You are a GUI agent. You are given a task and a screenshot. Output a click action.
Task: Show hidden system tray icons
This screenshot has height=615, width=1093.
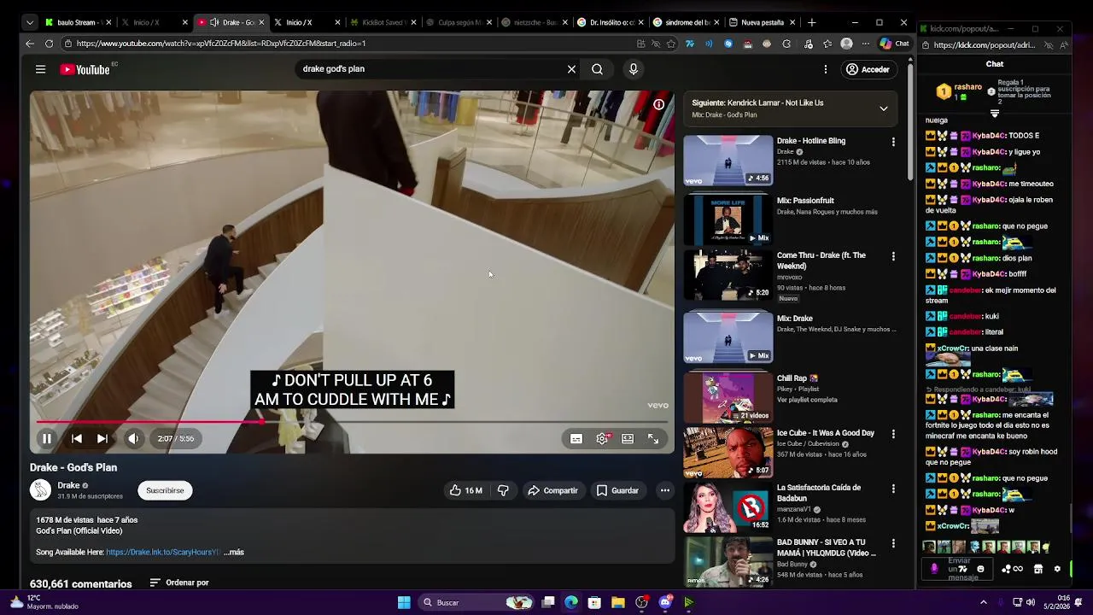pos(983,602)
